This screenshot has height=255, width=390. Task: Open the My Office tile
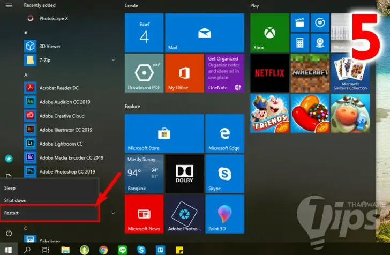click(184, 73)
